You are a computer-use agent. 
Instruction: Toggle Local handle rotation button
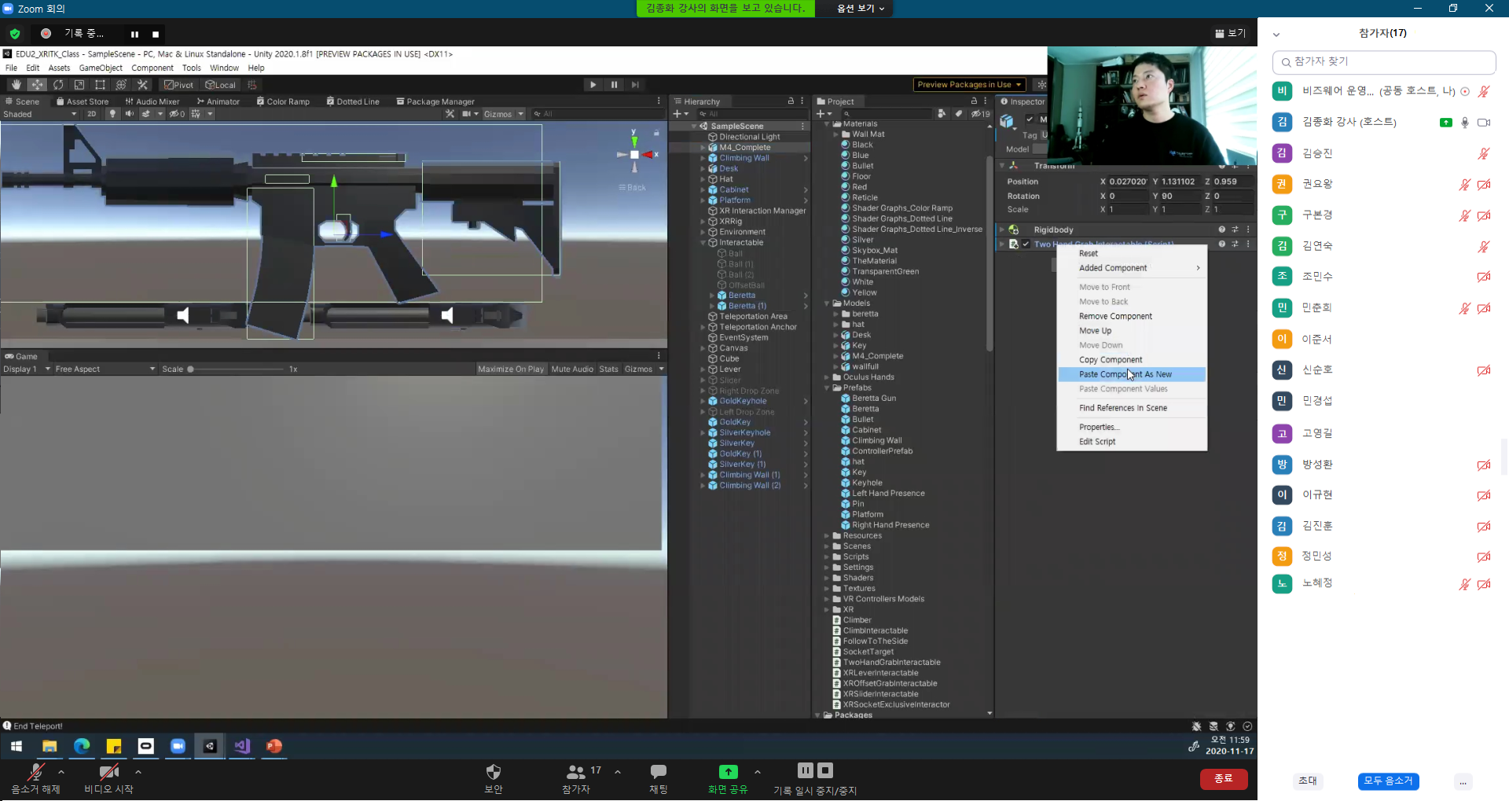point(220,85)
